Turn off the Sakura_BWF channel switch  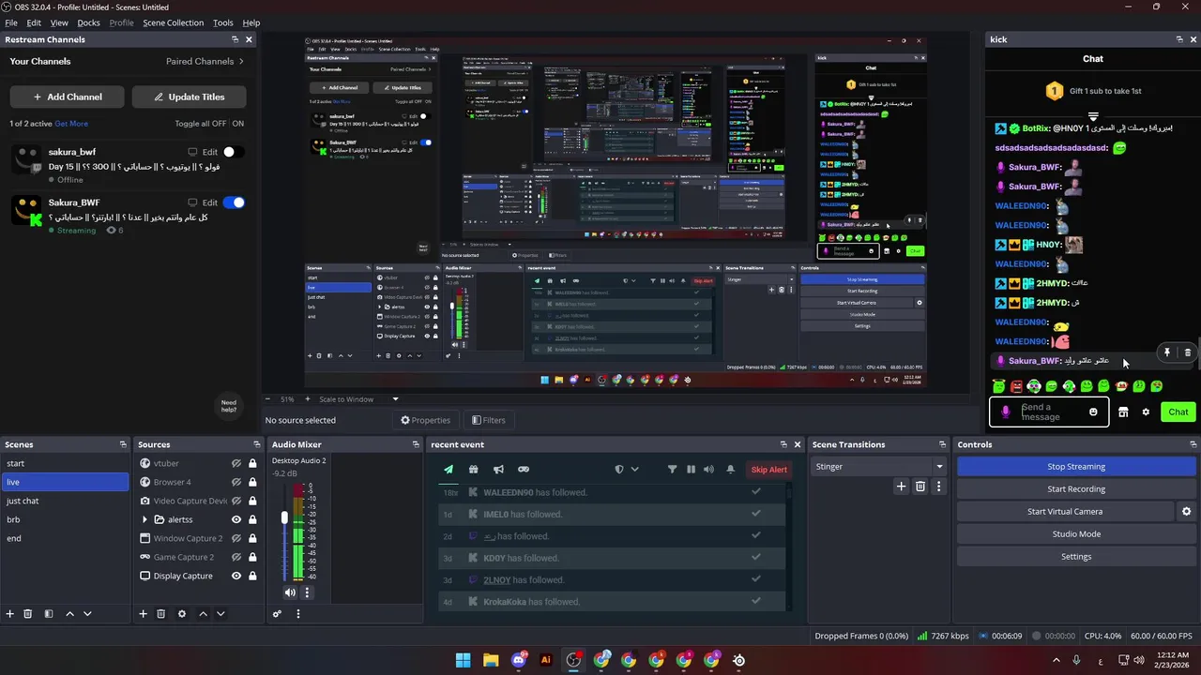pyautogui.click(x=233, y=202)
